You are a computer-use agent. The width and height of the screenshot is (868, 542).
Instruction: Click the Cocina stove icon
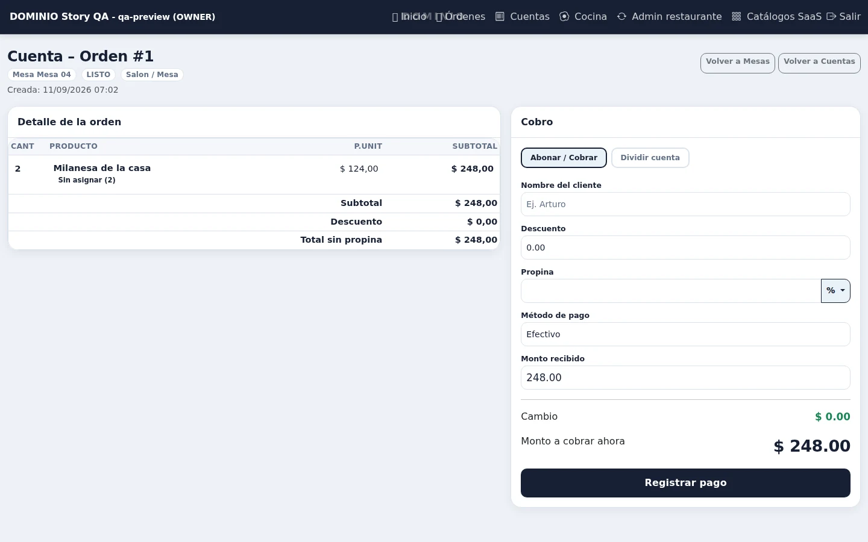click(x=564, y=17)
